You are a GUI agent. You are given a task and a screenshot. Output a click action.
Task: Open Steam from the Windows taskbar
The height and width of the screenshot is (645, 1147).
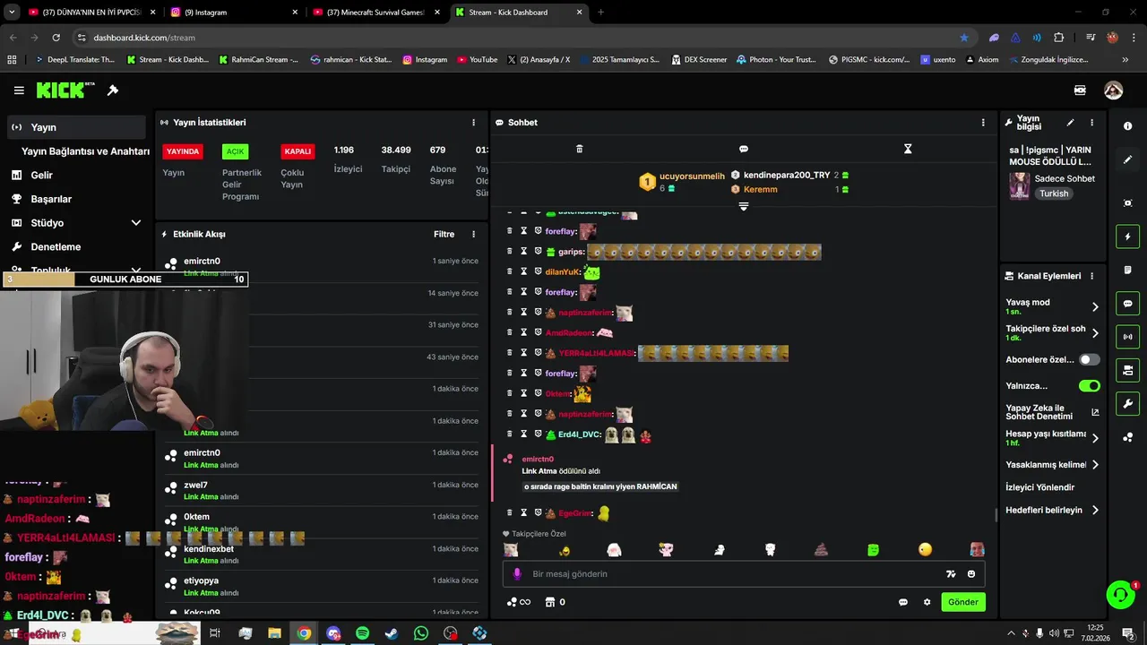[x=392, y=633]
